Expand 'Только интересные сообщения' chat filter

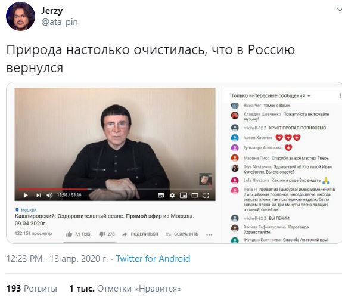click(271, 95)
